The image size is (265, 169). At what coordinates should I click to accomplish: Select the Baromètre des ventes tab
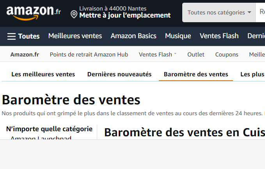(196, 74)
